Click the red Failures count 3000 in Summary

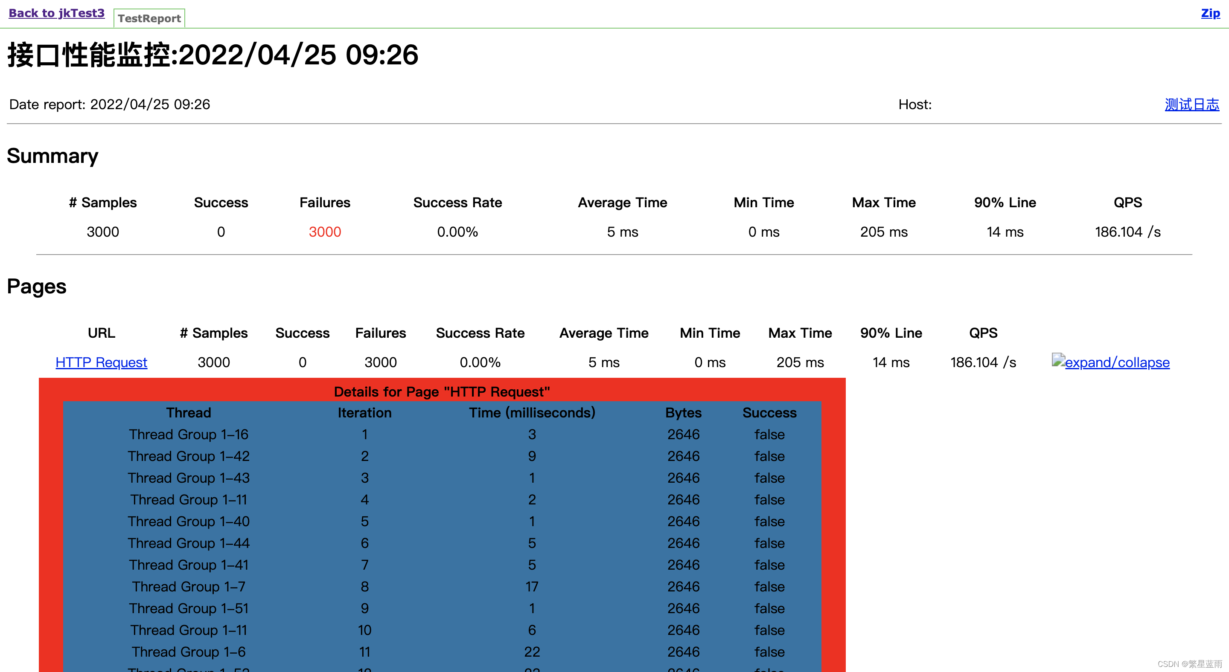pos(324,232)
